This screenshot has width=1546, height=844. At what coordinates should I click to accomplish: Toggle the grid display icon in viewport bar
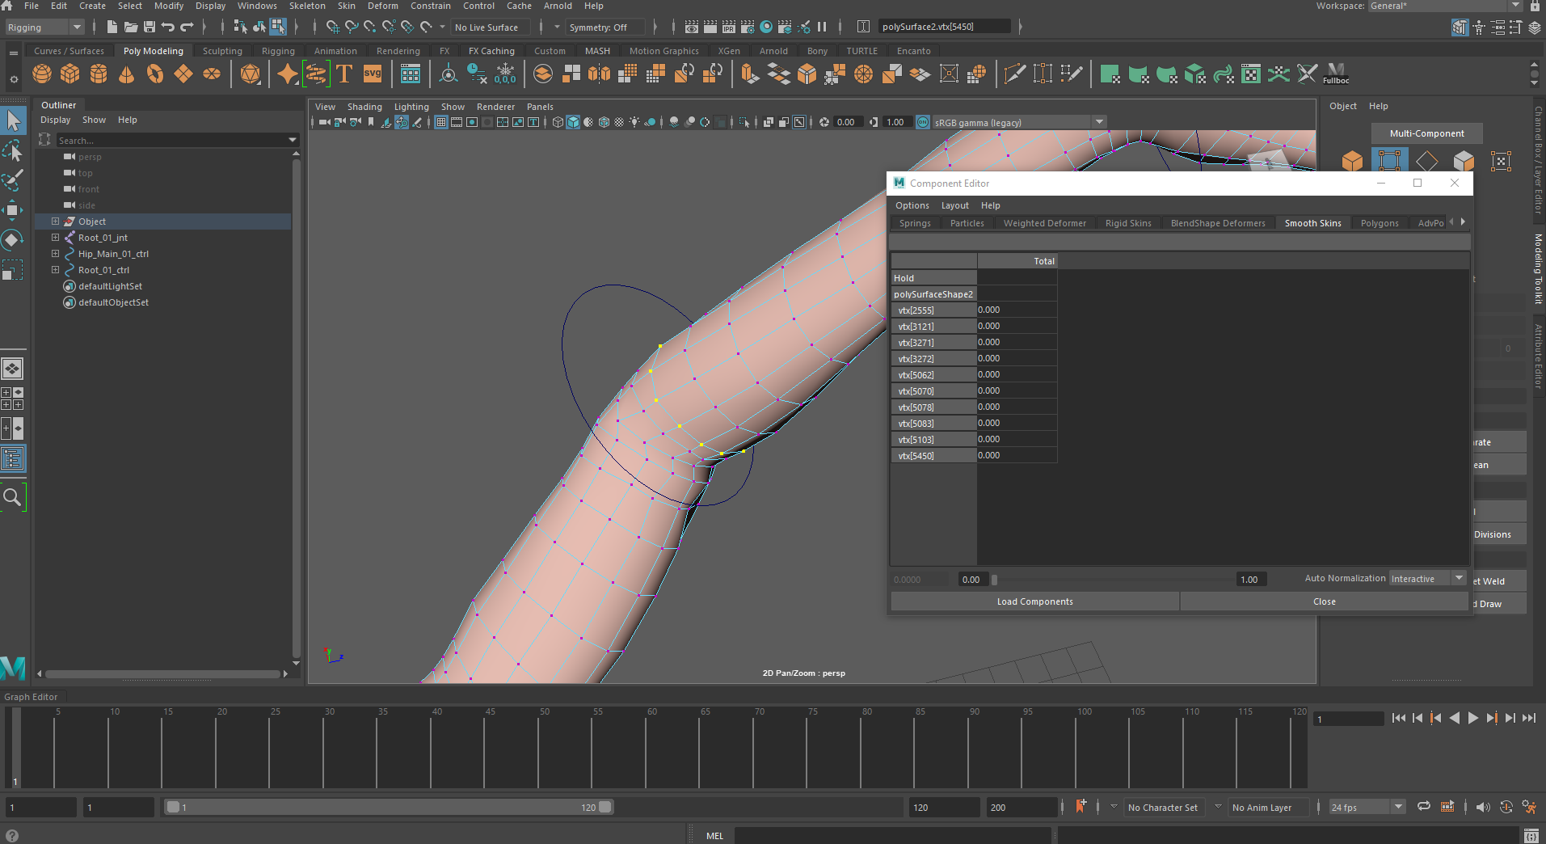click(441, 122)
